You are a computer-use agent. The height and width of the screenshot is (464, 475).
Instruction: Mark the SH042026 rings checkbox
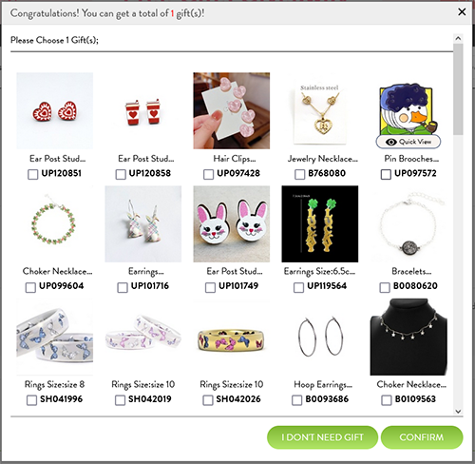click(x=207, y=400)
